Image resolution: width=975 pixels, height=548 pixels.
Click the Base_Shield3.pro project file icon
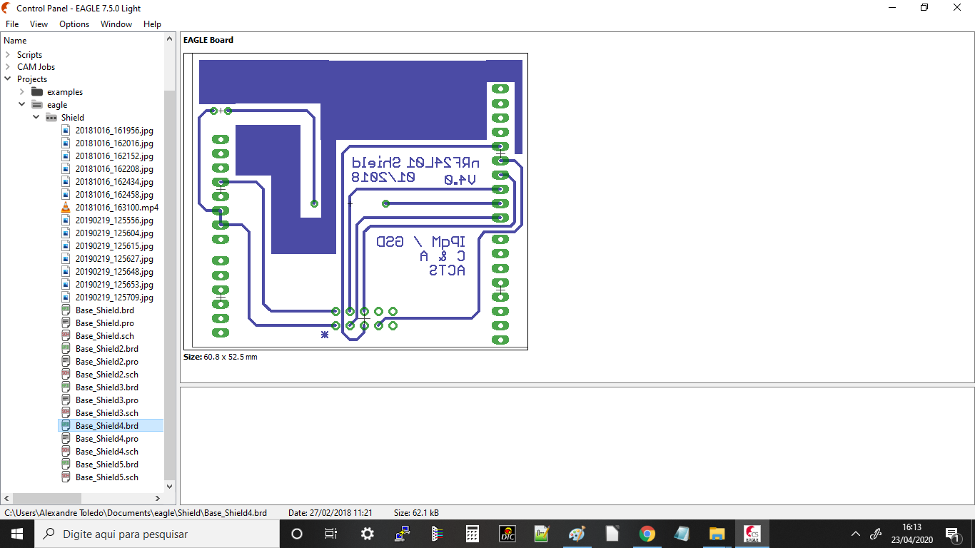[x=66, y=400]
